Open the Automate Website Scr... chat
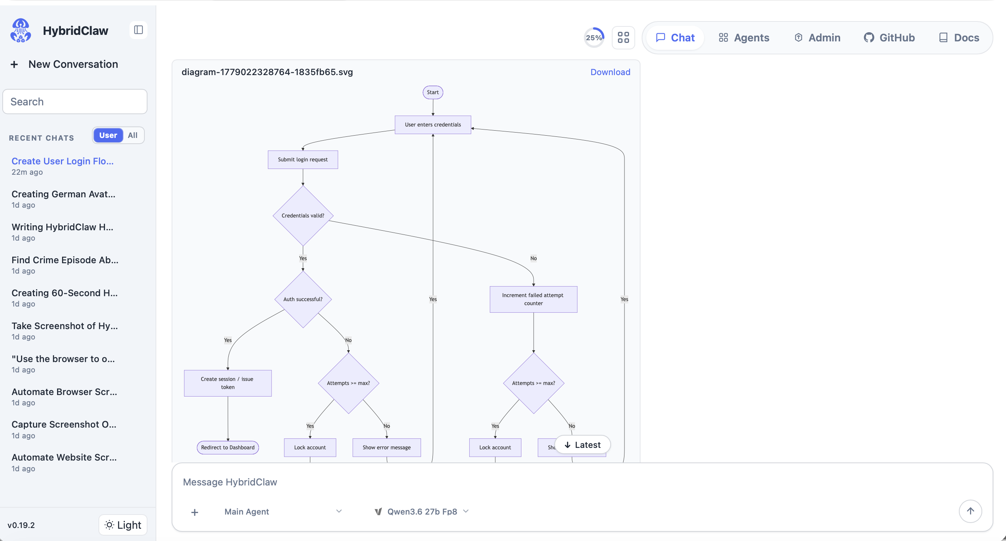The height and width of the screenshot is (541, 1006). pos(74,462)
